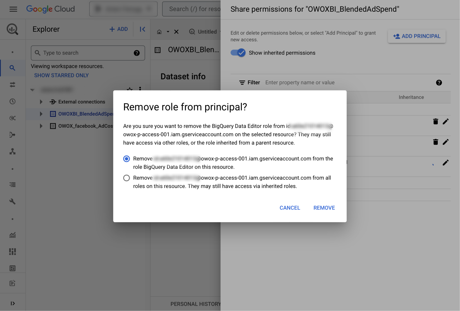Toggle Show inherited permissions switch
This screenshot has width=460, height=311.
238,53
